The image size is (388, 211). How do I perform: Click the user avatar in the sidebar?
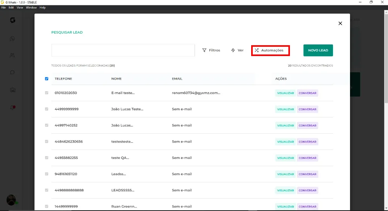coord(11,200)
